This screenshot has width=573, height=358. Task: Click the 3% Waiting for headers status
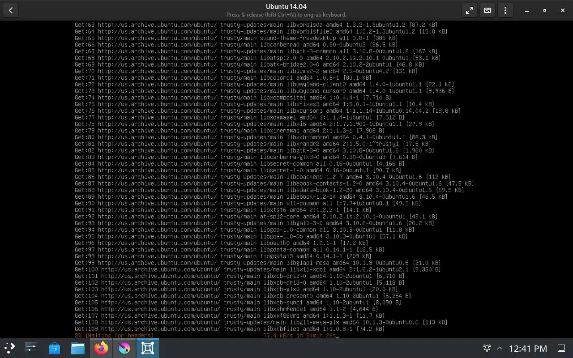tap(114, 335)
